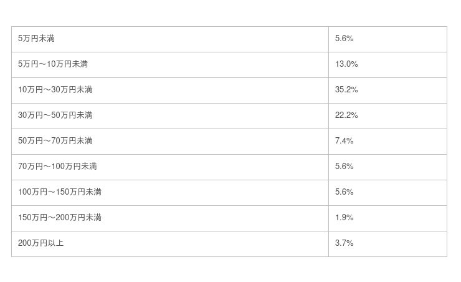
Task: Select the 3.7% percentage cell
Action: (344, 243)
